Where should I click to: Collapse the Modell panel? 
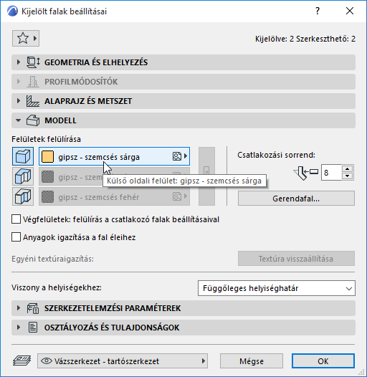coord(18,120)
